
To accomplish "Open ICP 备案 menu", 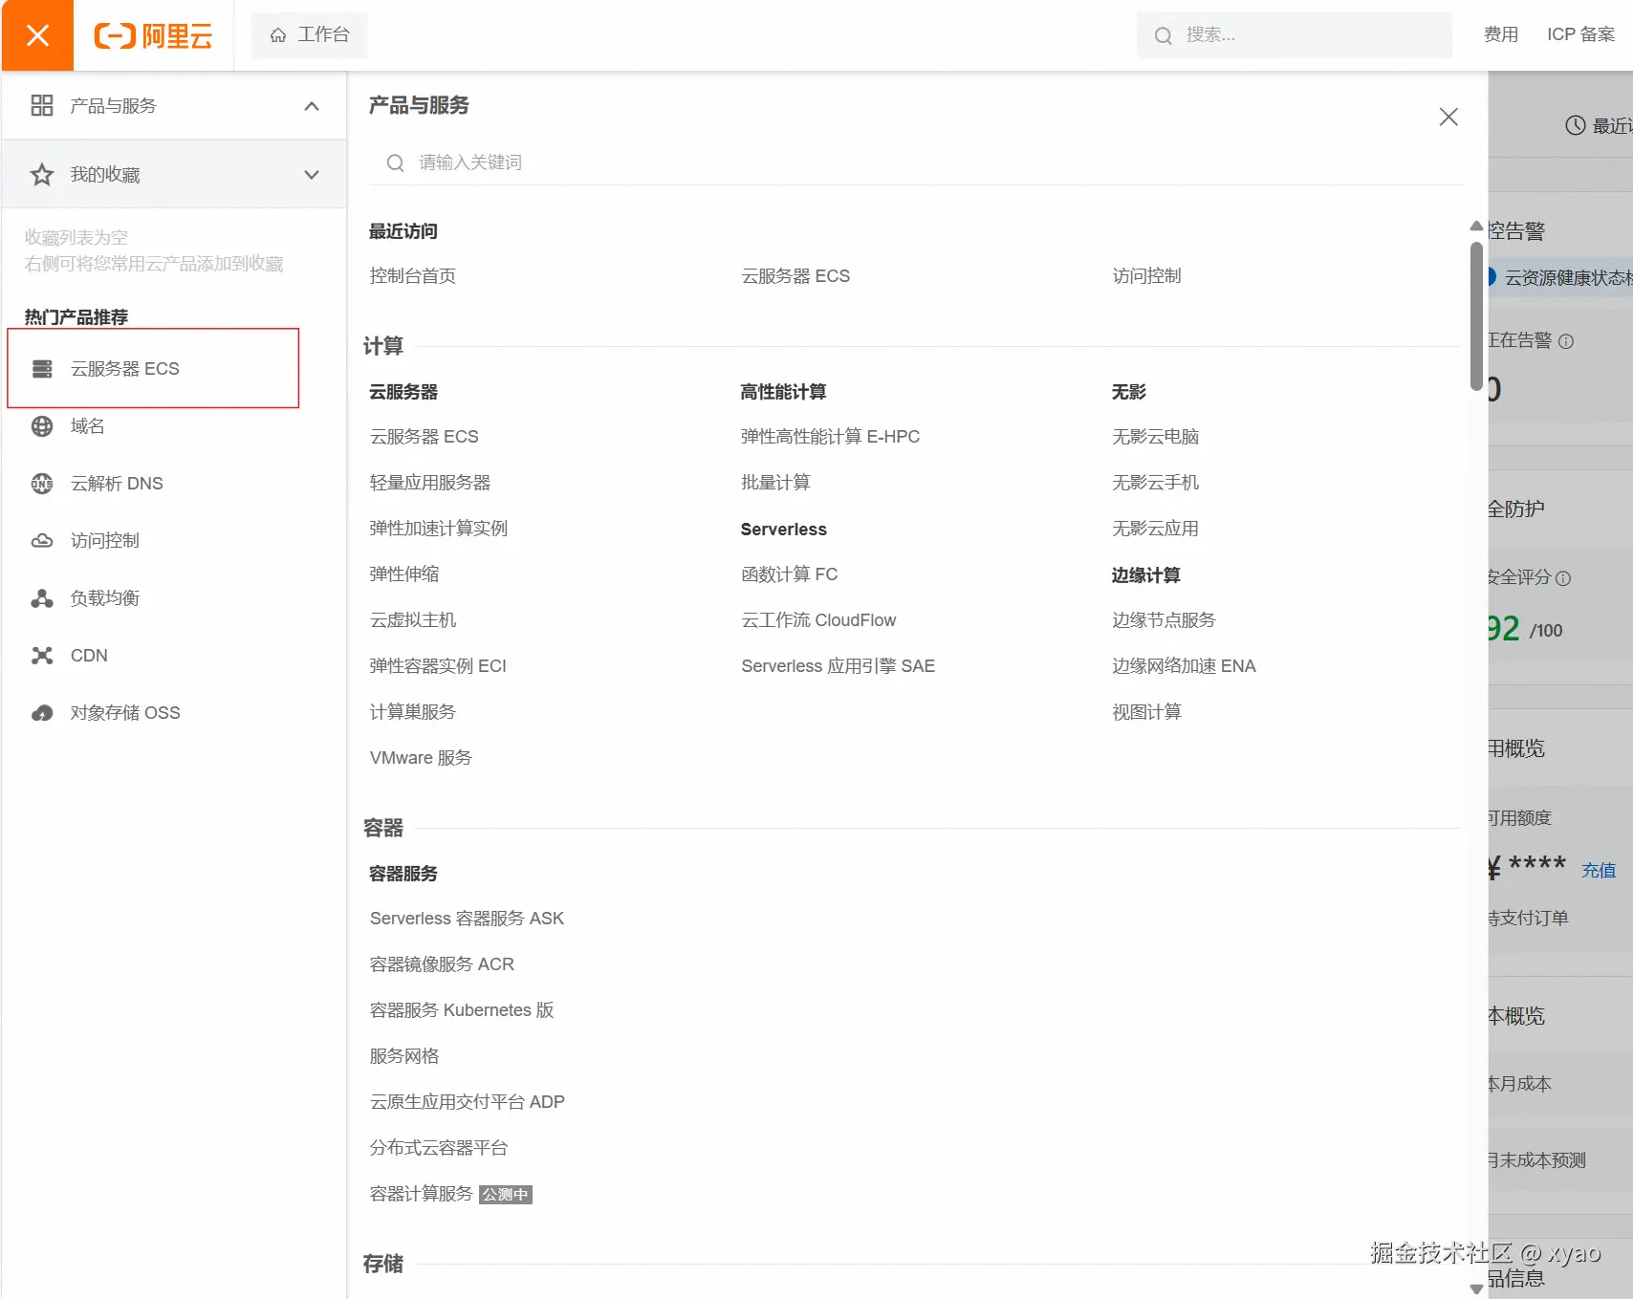I will pos(1580,35).
